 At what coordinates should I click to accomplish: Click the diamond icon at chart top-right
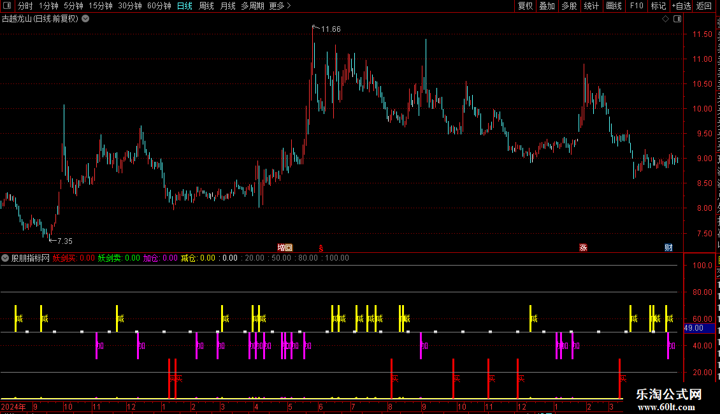coord(665,19)
